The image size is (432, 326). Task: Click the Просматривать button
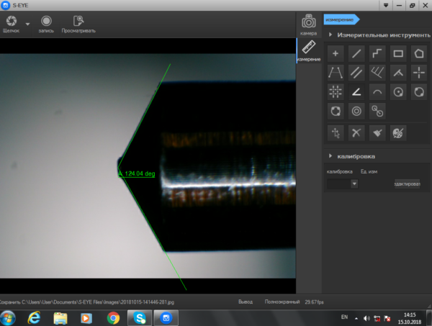[x=78, y=24]
